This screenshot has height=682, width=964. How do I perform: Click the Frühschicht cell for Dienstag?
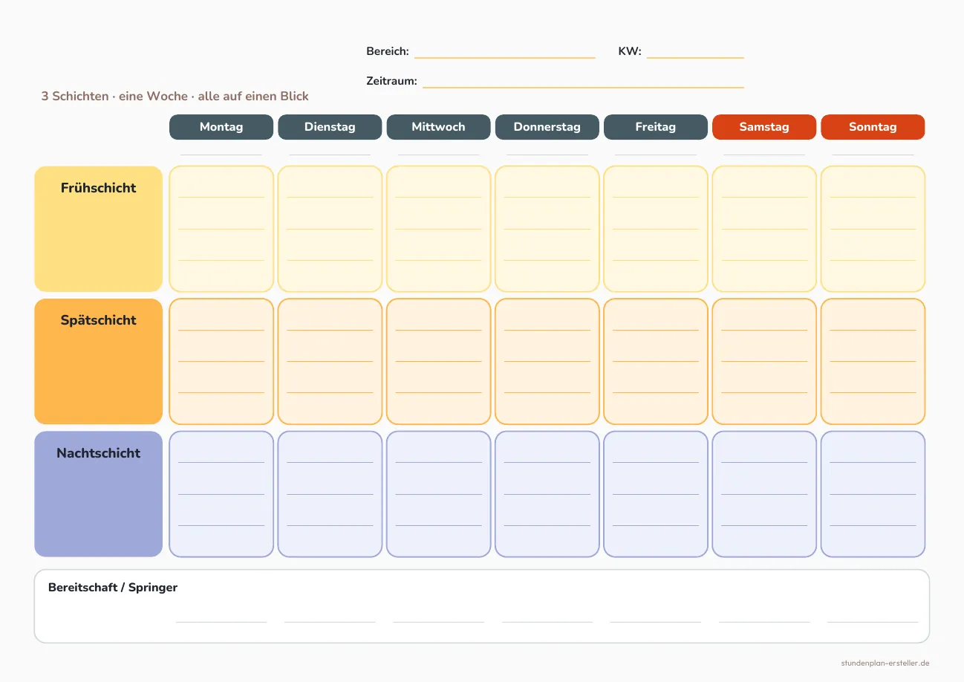click(330, 229)
